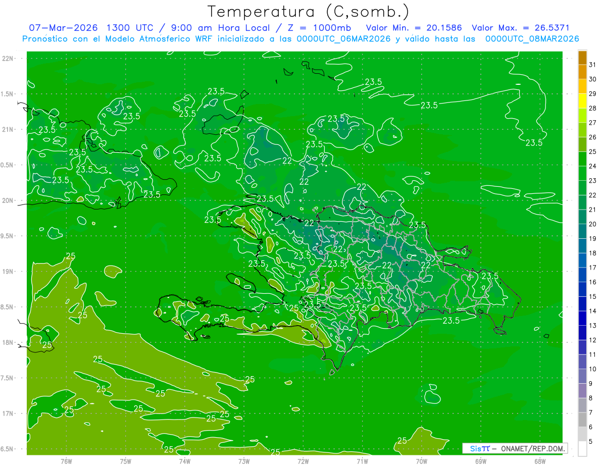
Task: Click the '70W' longitude axis label
Action: coord(422,461)
